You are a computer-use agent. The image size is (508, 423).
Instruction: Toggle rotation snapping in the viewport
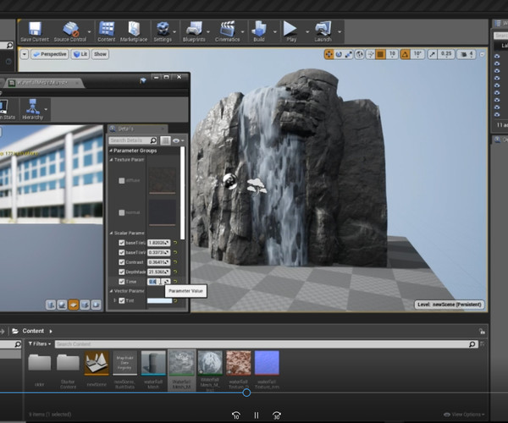[405, 54]
